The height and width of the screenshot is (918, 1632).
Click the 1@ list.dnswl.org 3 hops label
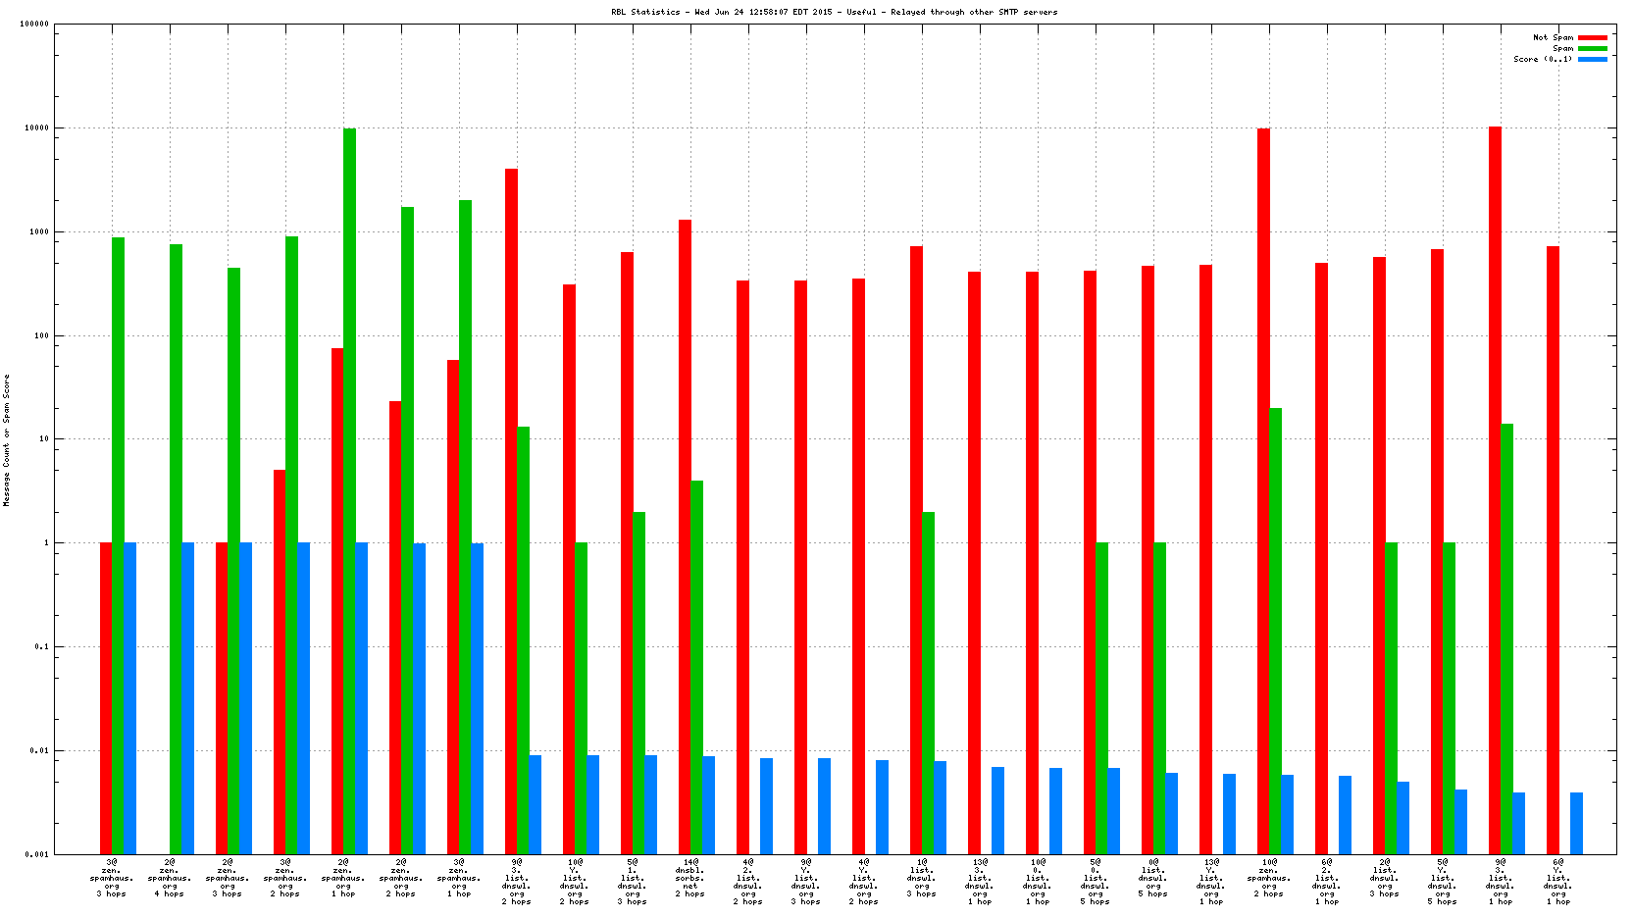pos(921,878)
